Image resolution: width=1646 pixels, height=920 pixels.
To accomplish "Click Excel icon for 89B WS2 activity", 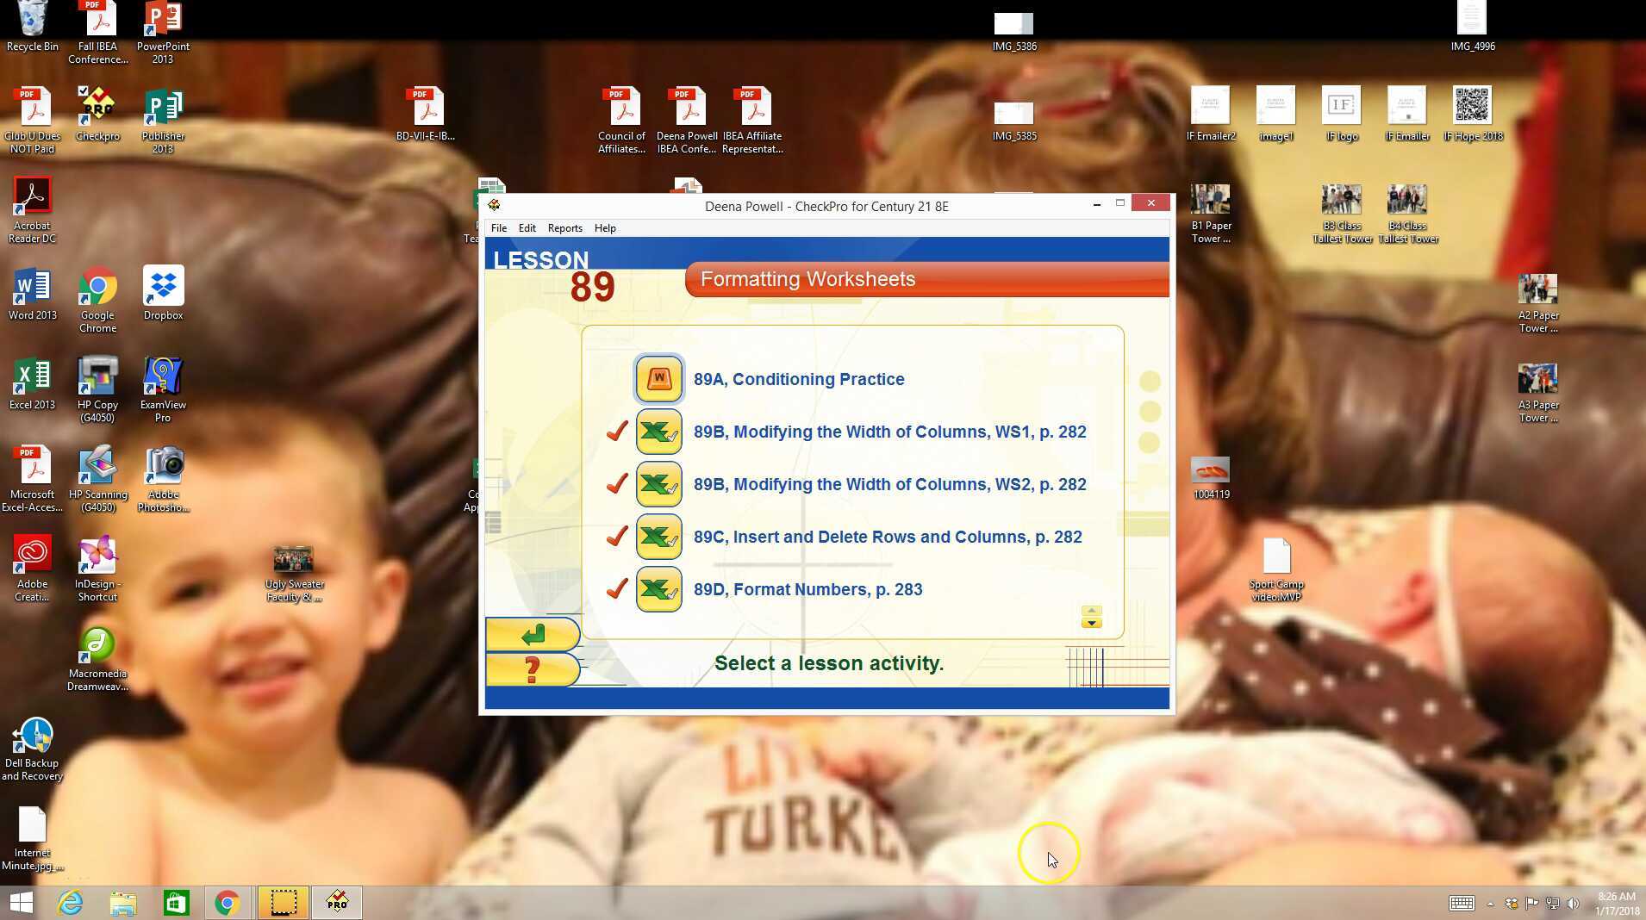I will point(658,484).
